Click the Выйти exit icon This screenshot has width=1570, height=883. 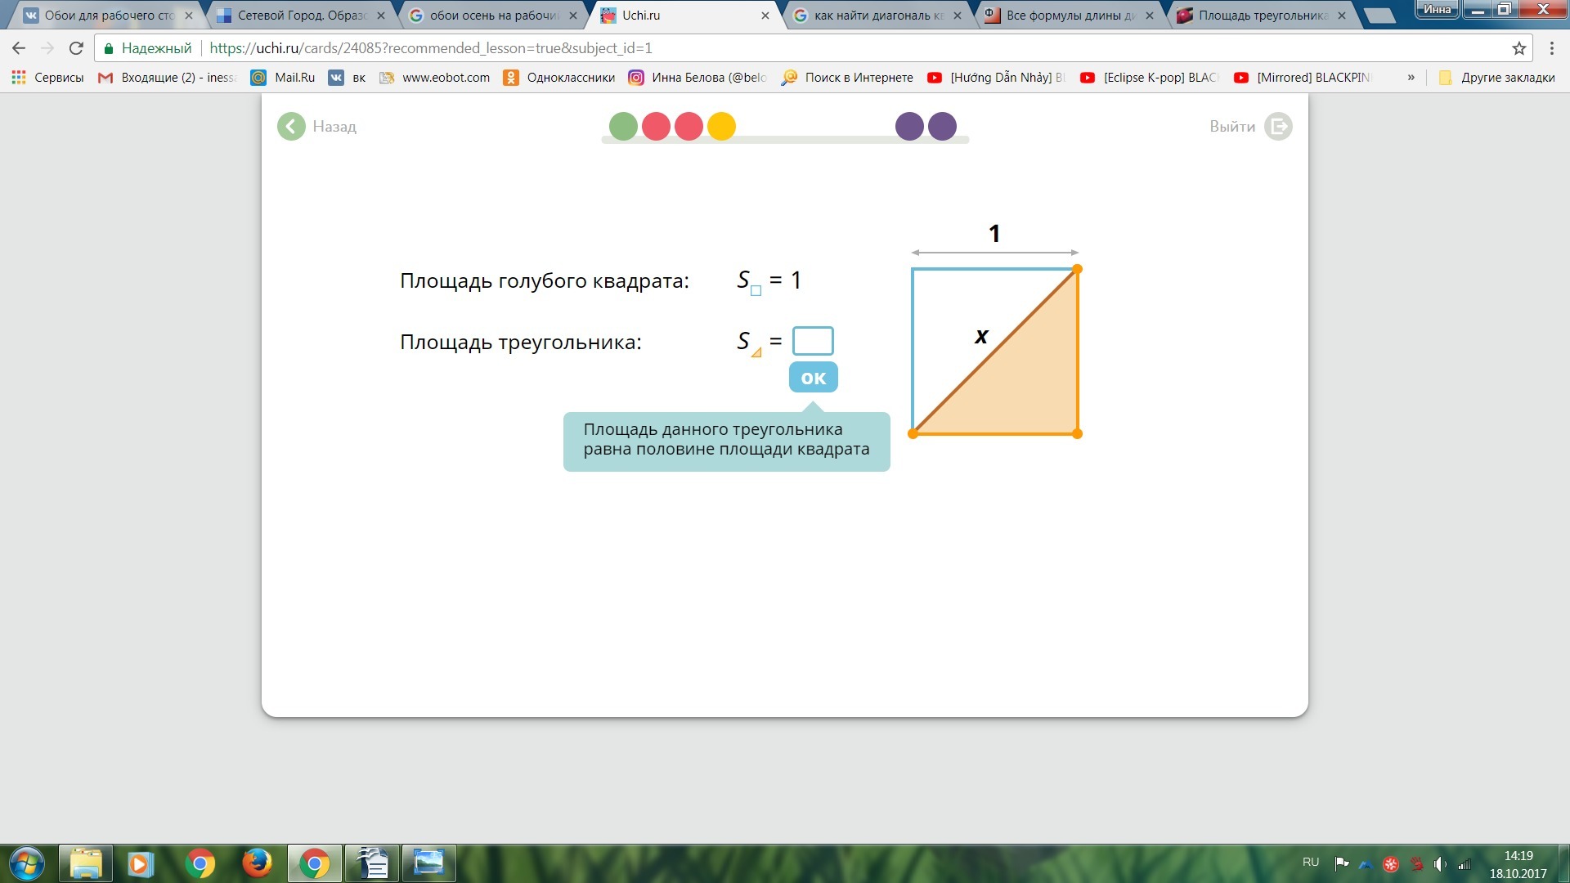[1278, 127]
